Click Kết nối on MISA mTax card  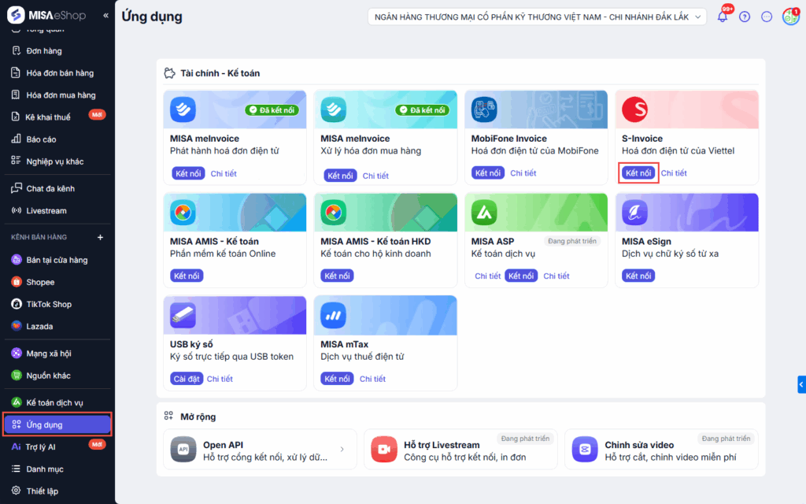point(337,379)
